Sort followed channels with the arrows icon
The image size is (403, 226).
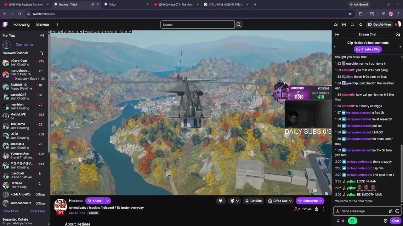click(x=42, y=53)
